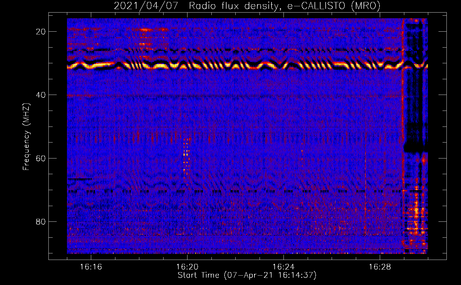
Task: Click the short black horizontal line near 67 MHz
Action: (79, 179)
